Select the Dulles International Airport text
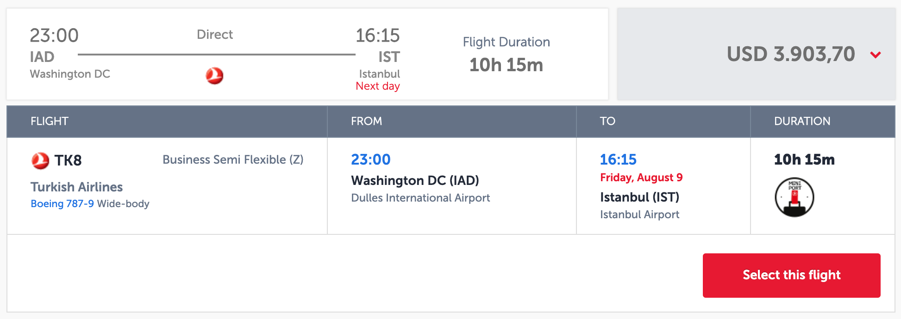Screen dimensions: 901x319 pos(420,198)
